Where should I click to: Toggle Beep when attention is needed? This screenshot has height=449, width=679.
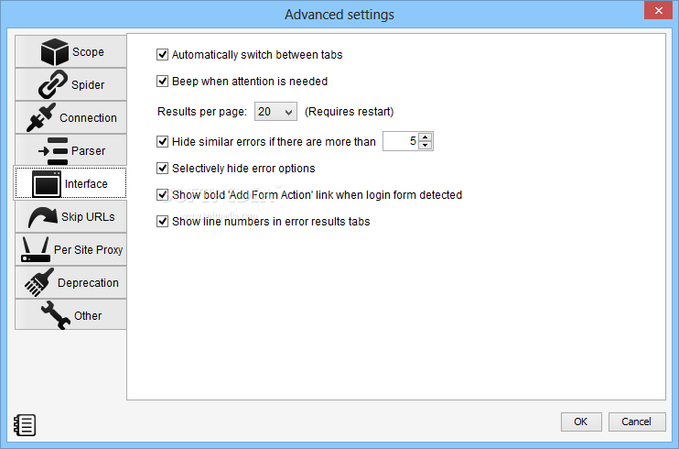pyautogui.click(x=162, y=82)
